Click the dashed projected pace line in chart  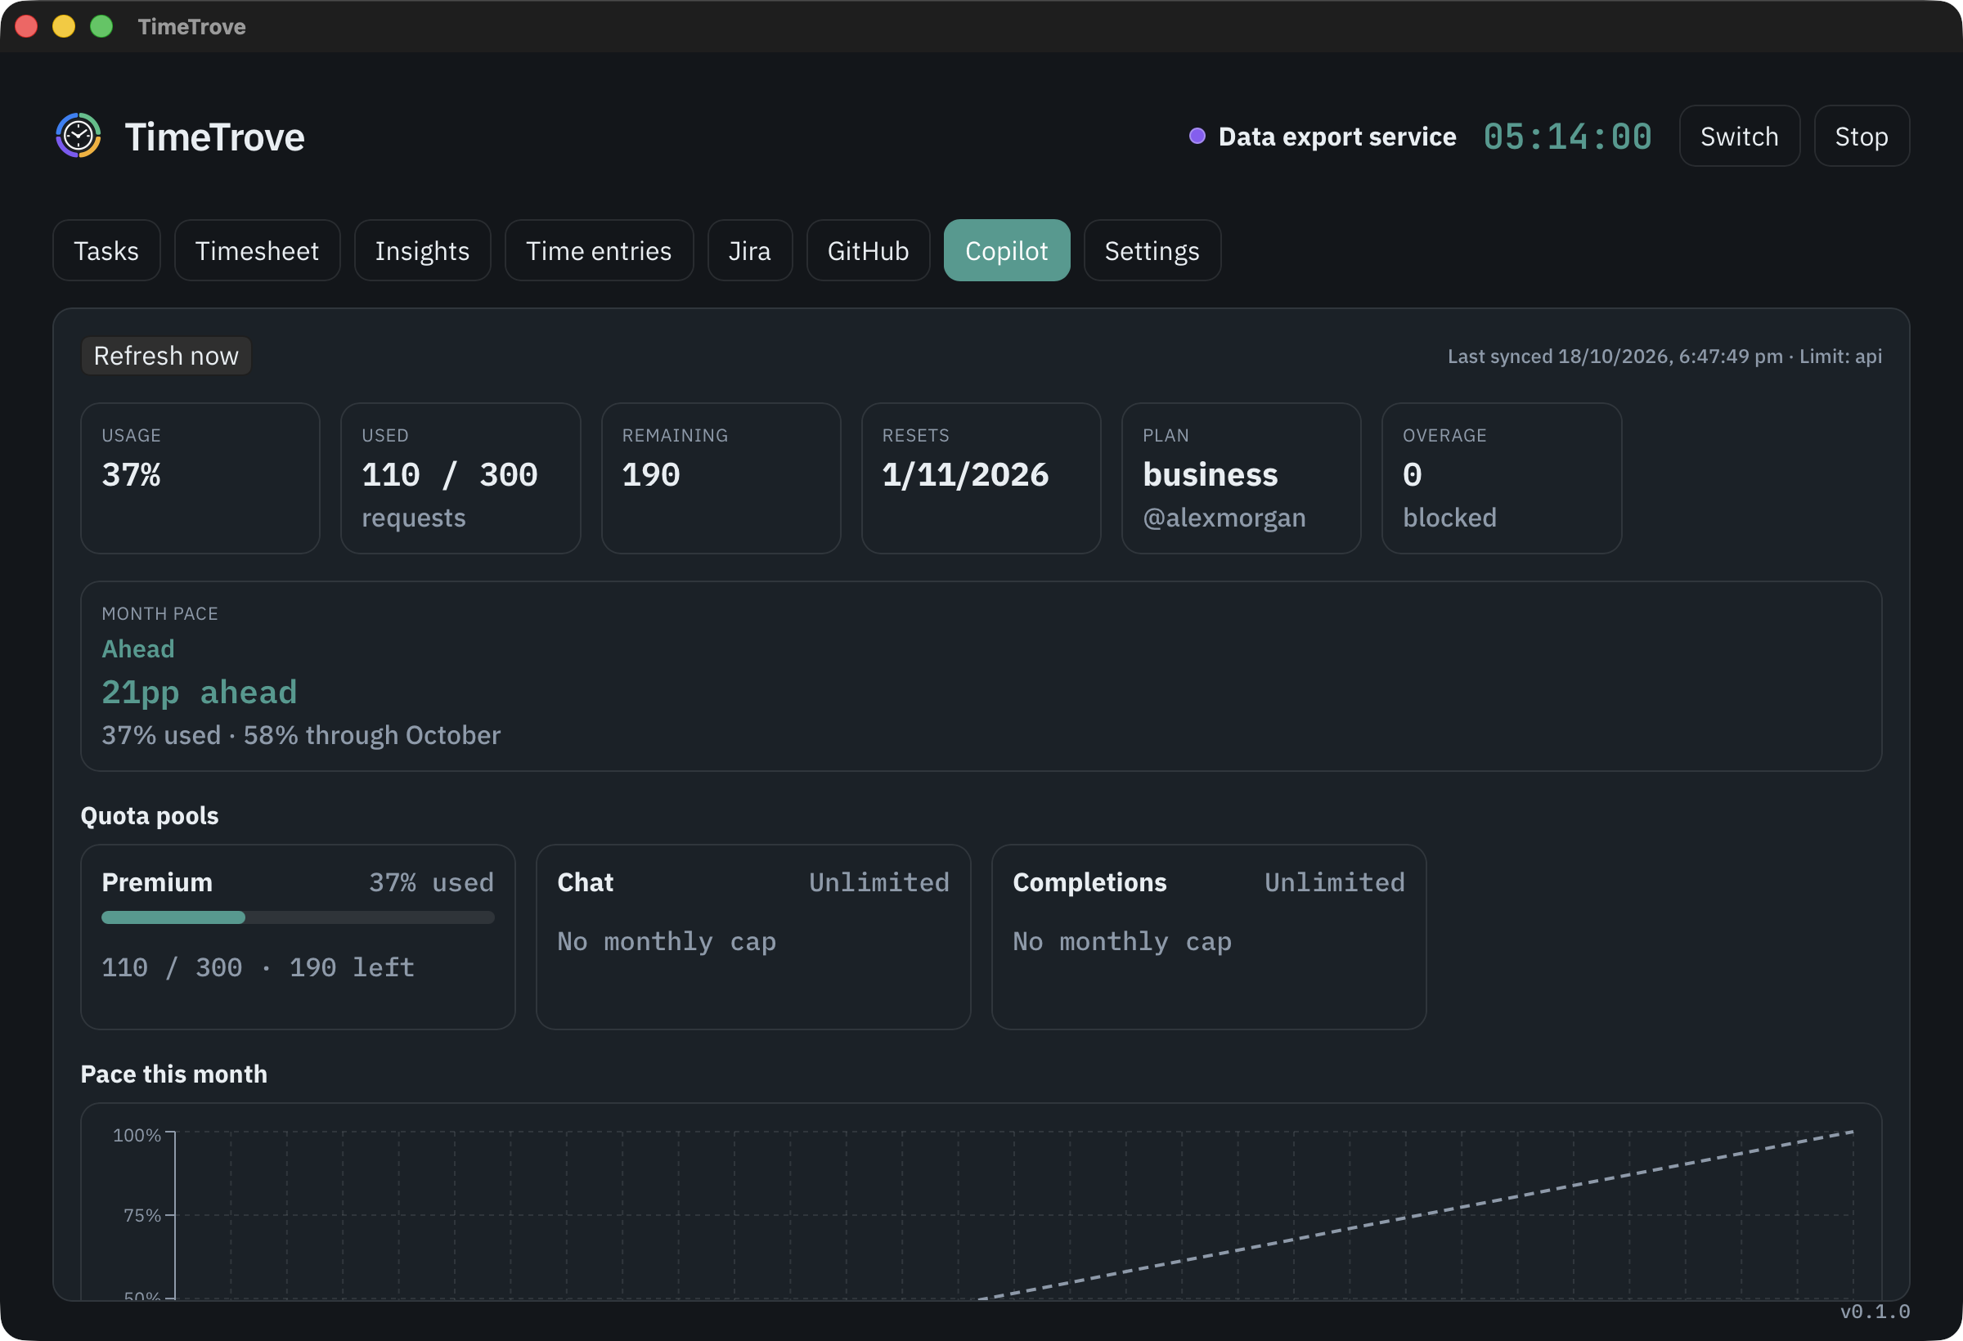(x=1416, y=1214)
